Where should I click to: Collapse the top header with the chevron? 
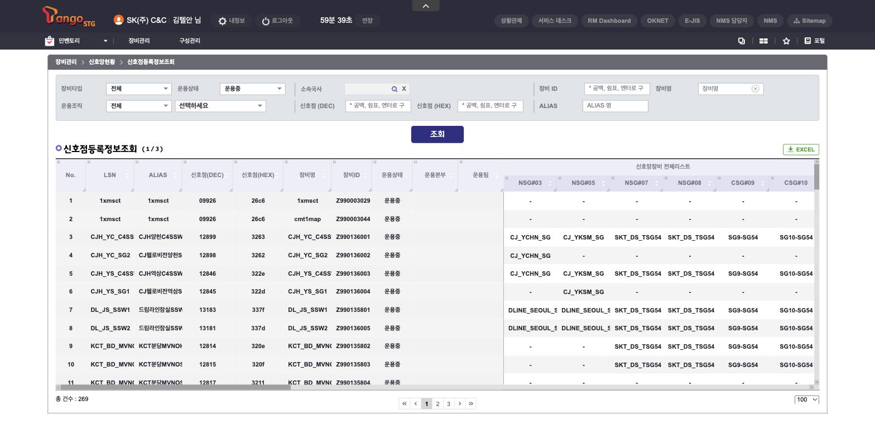pyautogui.click(x=426, y=6)
